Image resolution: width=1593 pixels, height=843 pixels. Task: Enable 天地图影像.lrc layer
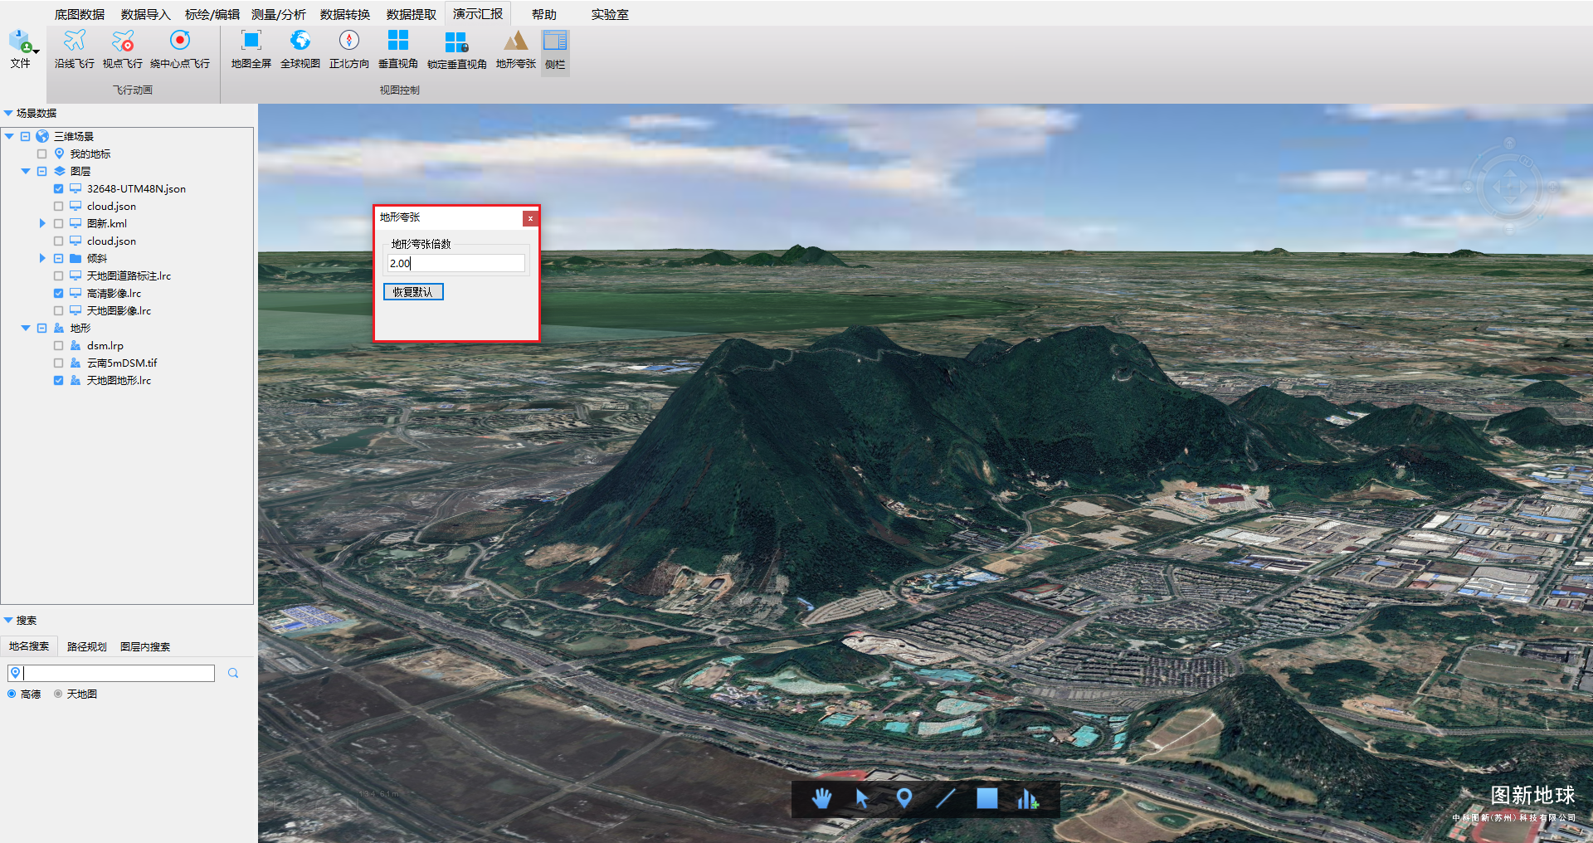pos(58,310)
